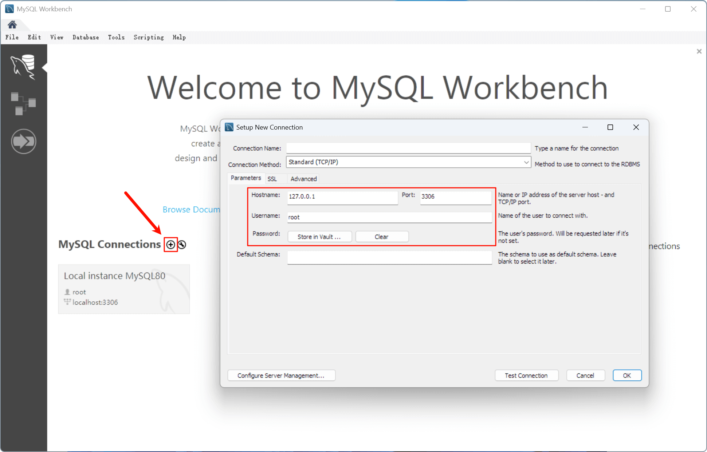Click localhost:3306 text on connection tile

click(x=95, y=302)
